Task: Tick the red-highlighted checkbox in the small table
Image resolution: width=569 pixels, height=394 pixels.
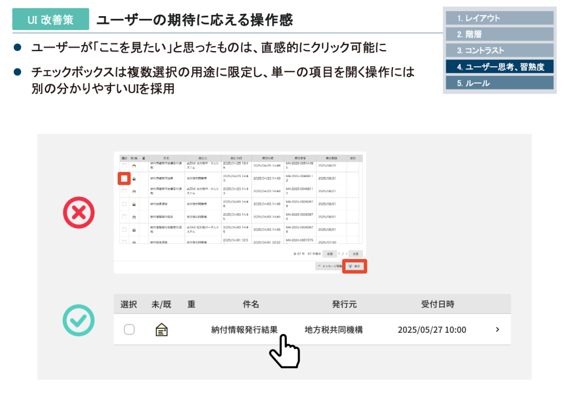Action: click(124, 179)
